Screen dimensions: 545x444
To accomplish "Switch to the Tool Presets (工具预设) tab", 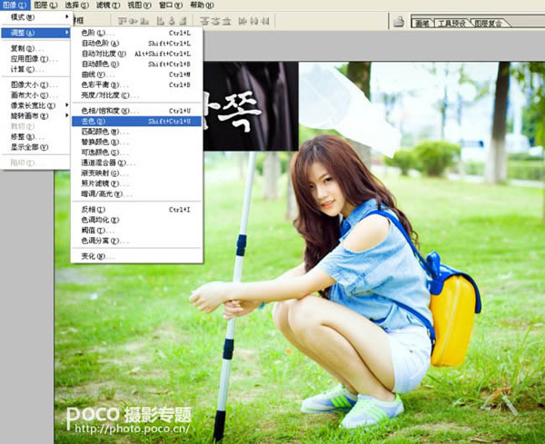I will (x=452, y=21).
